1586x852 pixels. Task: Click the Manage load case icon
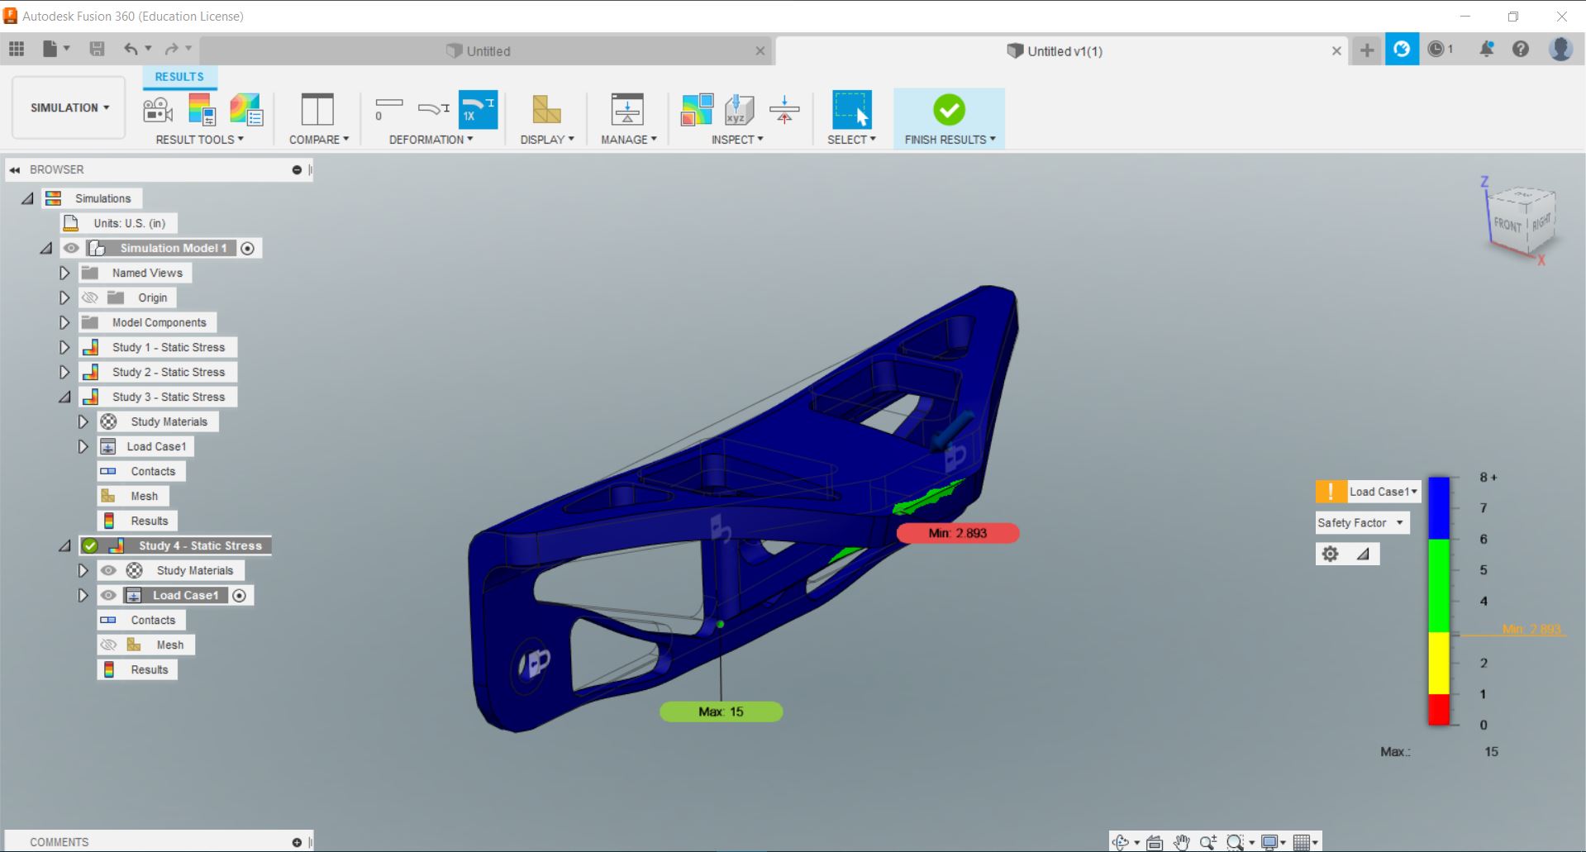point(627,110)
